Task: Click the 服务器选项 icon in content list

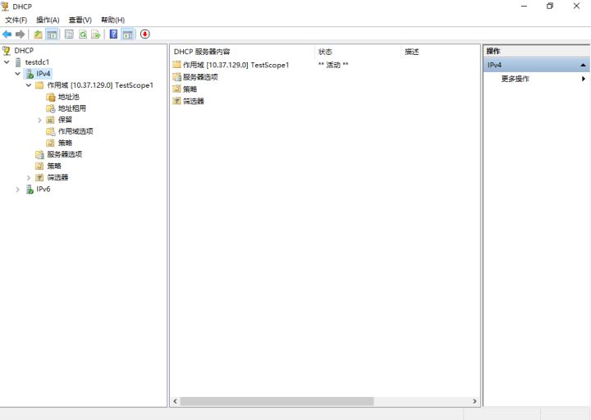Action: pos(176,77)
